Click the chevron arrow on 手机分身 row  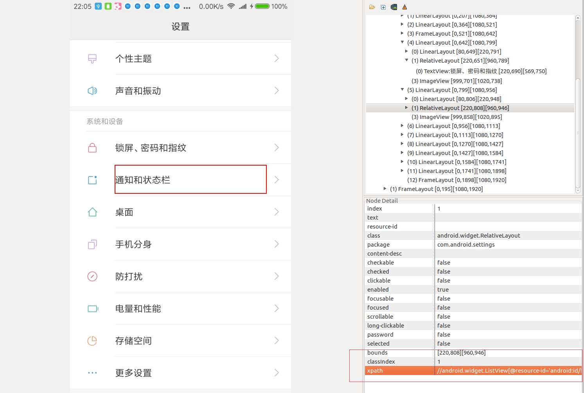(x=277, y=244)
